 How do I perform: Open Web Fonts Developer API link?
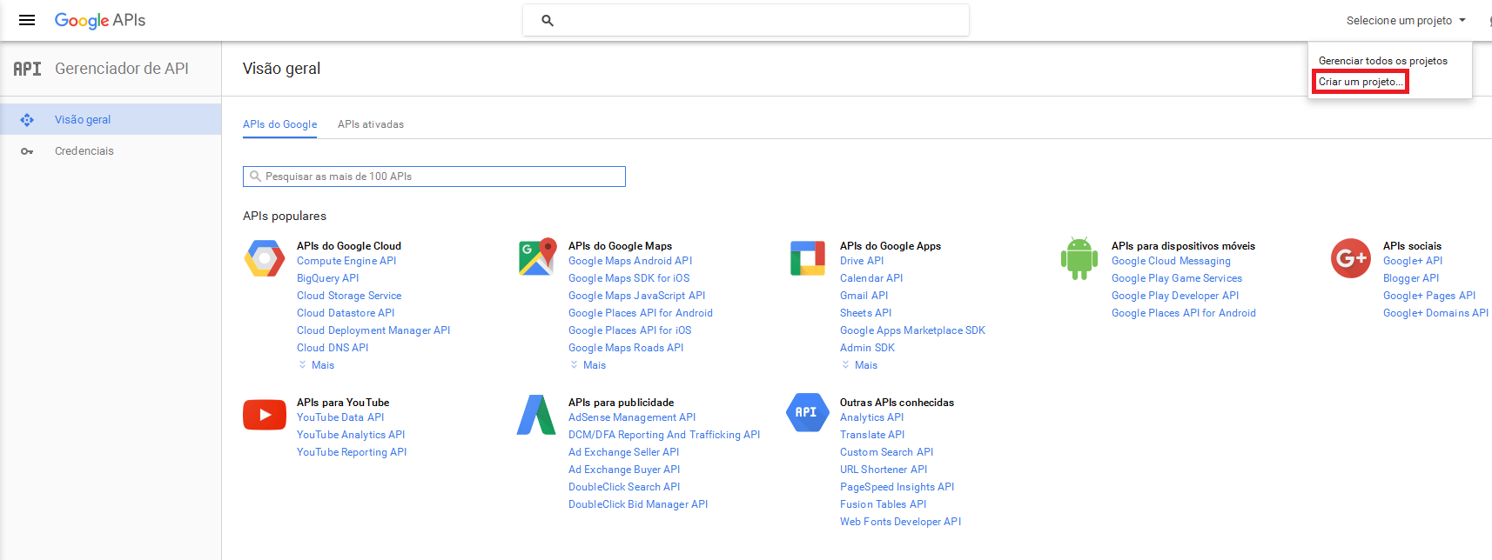pos(901,522)
